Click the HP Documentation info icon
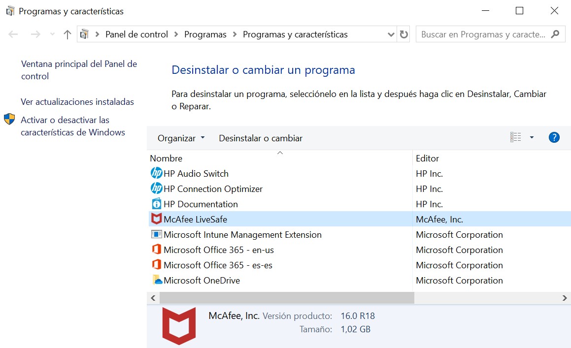This screenshot has height=348, width=571. click(x=156, y=203)
